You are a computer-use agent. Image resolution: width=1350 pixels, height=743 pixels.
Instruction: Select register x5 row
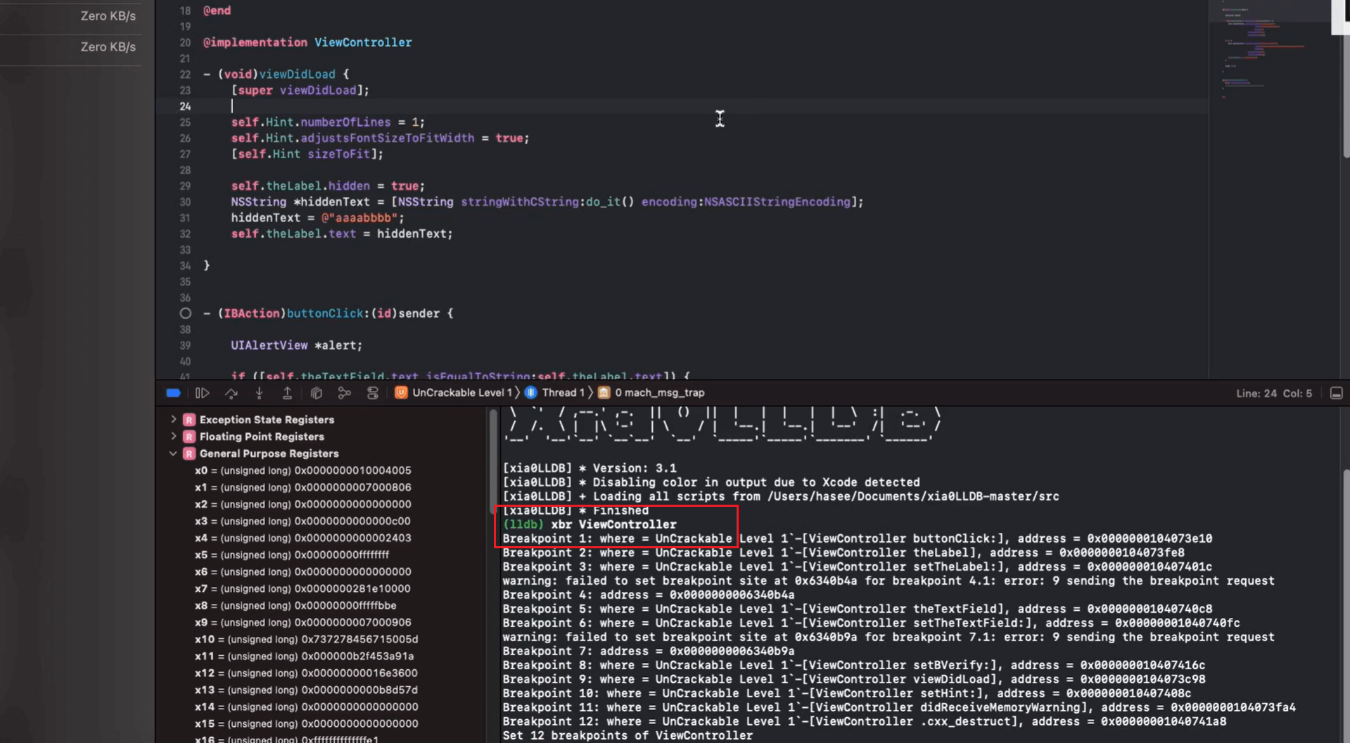click(291, 555)
